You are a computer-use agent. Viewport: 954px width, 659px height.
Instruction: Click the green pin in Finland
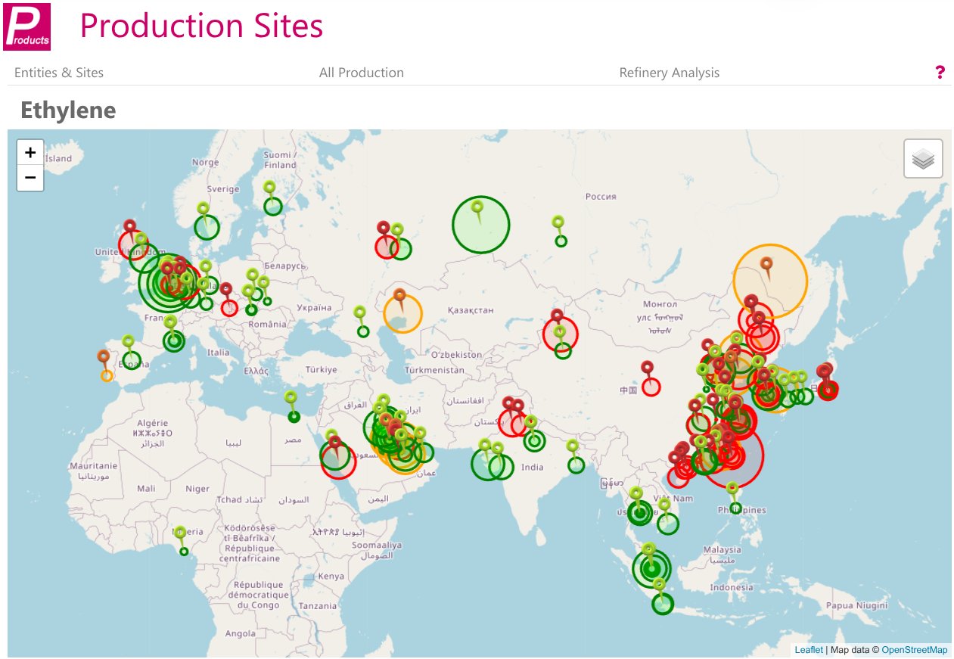[x=269, y=188]
